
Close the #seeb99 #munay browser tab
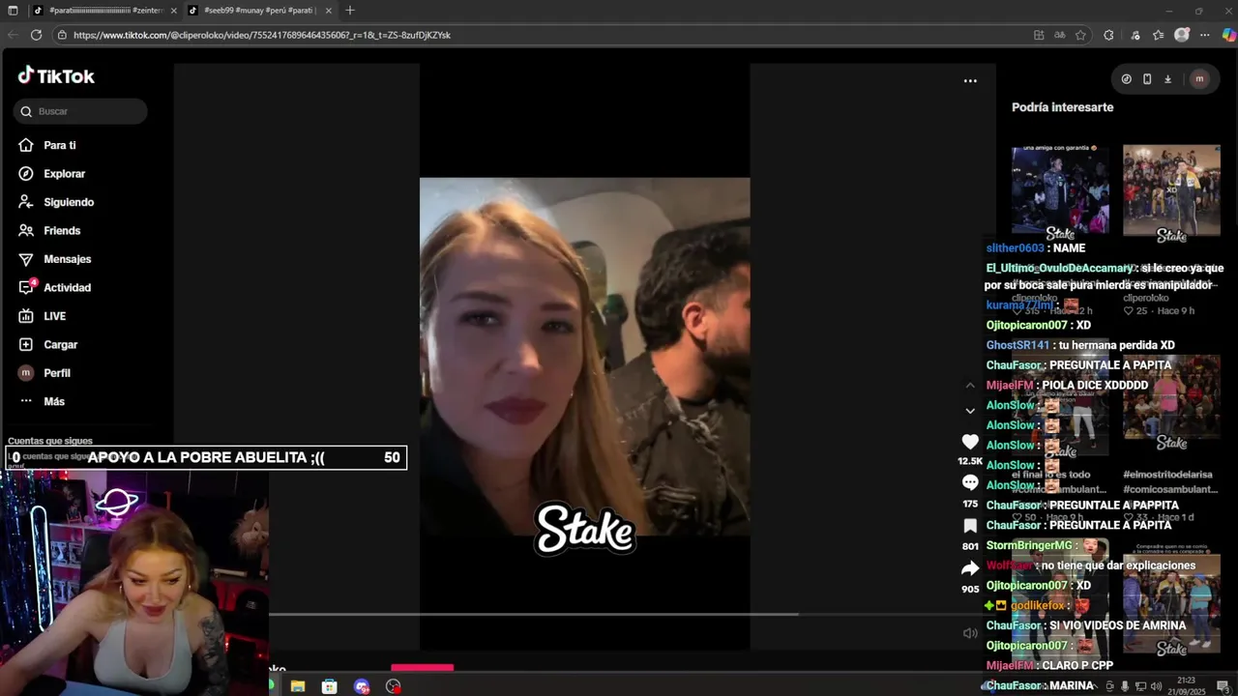(329, 11)
